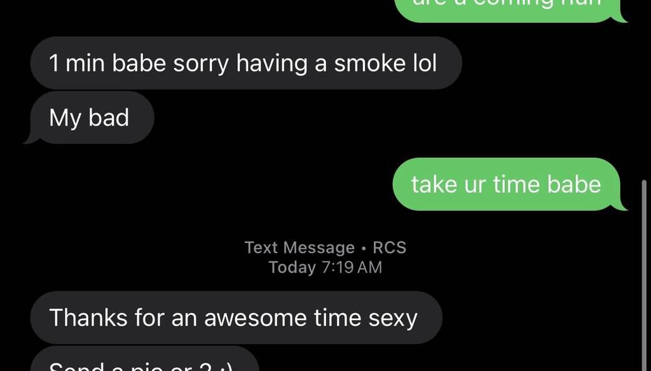
Task: Click the scrollbar track above the thumb
Action: (644, 89)
